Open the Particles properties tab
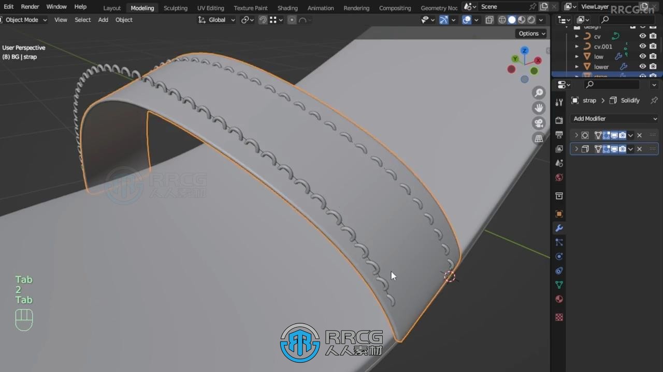 559,242
